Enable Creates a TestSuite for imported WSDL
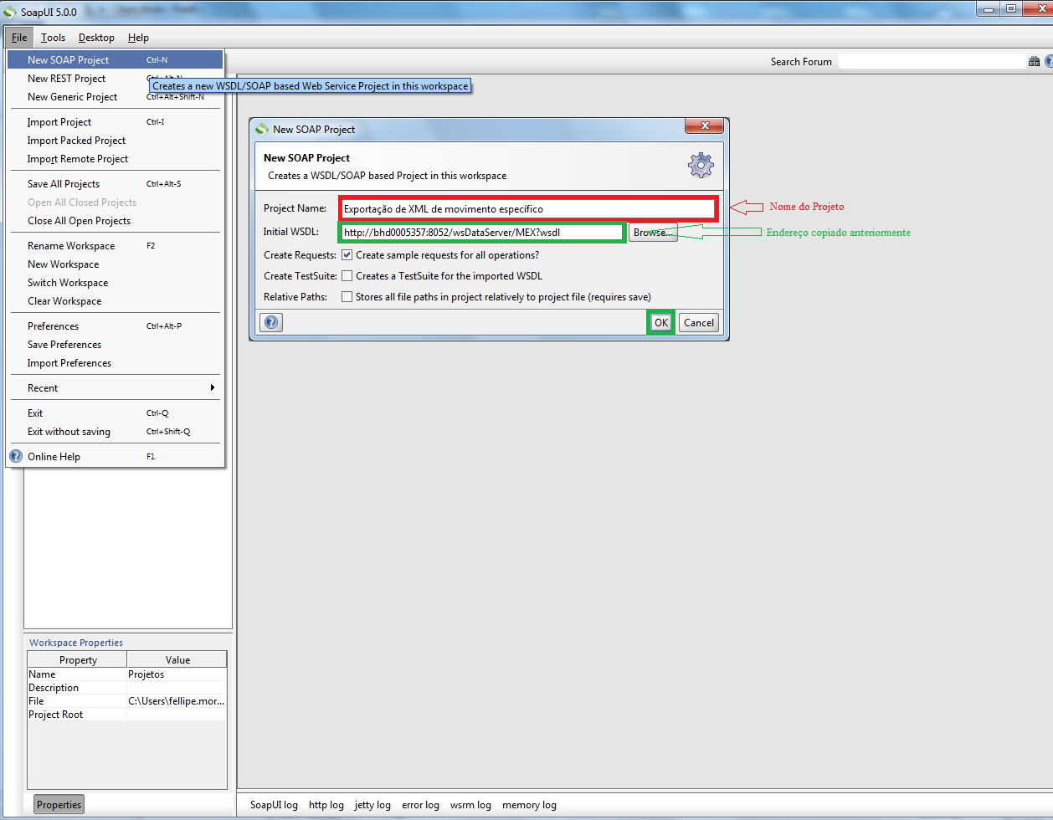This screenshot has height=820, width=1053. tap(347, 276)
